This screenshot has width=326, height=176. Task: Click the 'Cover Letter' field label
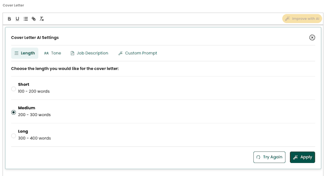[14, 5]
